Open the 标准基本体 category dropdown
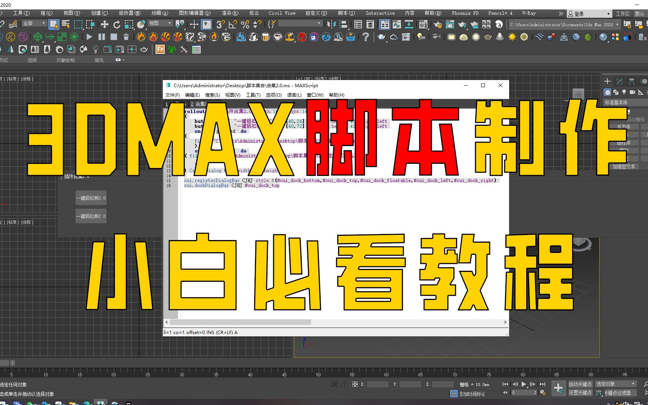The height and width of the screenshot is (405, 648). (625, 102)
